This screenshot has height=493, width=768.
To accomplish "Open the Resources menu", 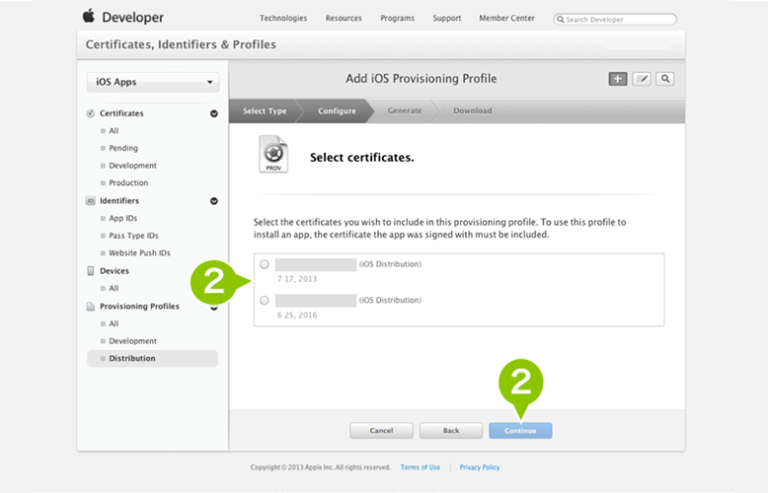I will (x=344, y=18).
